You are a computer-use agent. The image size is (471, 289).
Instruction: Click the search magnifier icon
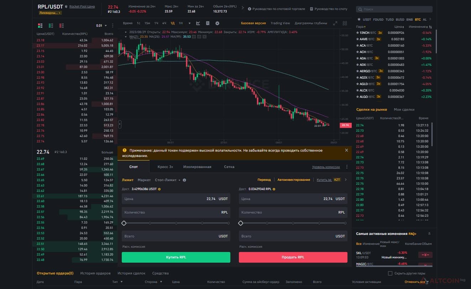tap(360, 9)
